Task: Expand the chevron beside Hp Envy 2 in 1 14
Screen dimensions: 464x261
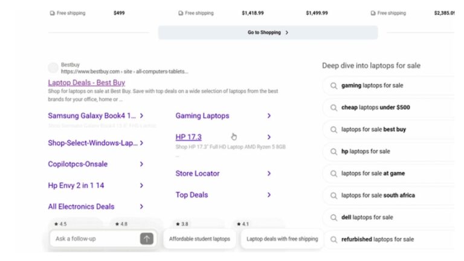Action: [x=141, y=185]
